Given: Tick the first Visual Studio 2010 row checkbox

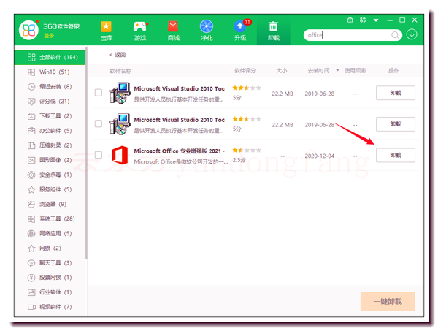Looking at the screenshot, I should click(99, 93).
